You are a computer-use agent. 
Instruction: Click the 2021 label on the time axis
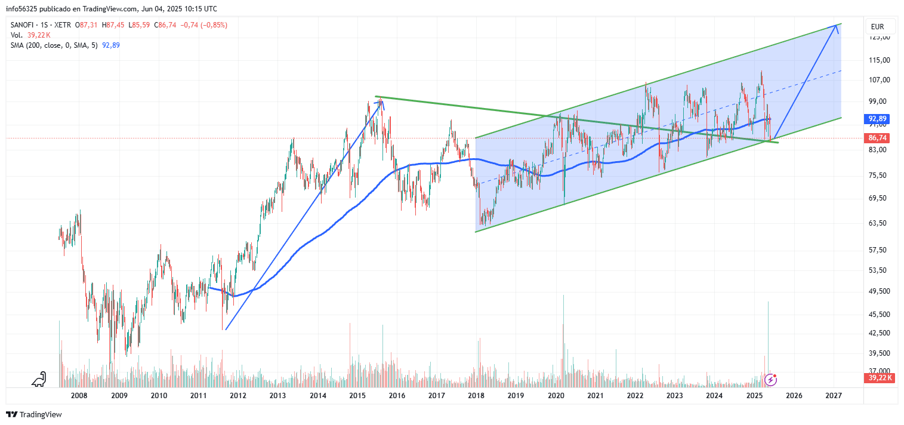[x=595, y=396]
